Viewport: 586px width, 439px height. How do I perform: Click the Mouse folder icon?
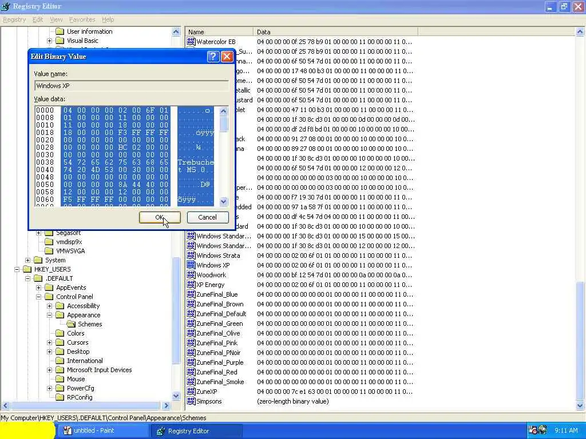click(x=60, y=379)
